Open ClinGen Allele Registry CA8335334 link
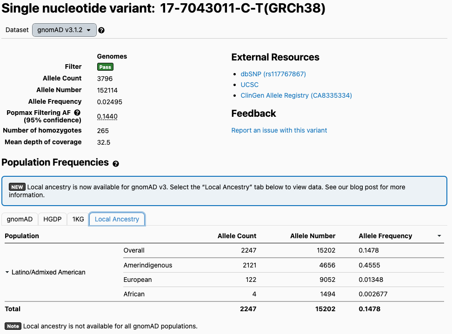The image size is (452, 334). pos(296,95)
